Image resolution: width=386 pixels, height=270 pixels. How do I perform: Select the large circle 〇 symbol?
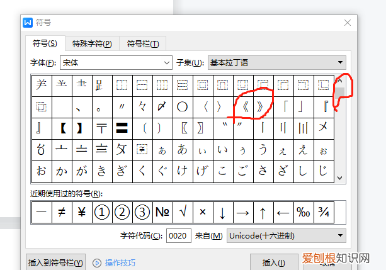[183, 107]
